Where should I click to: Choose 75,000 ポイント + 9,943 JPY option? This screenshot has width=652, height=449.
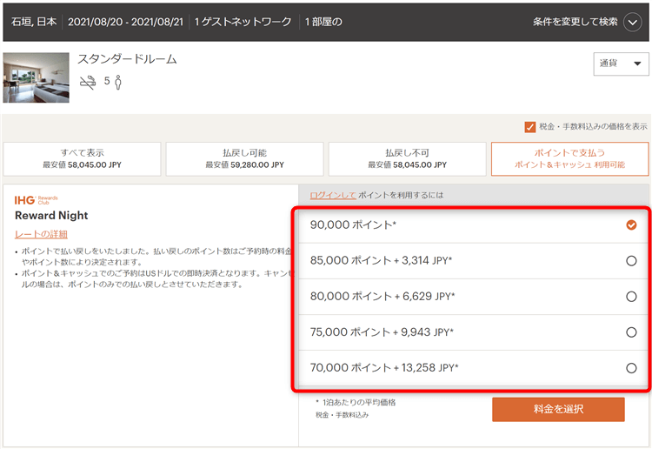[x=631, y=332]
